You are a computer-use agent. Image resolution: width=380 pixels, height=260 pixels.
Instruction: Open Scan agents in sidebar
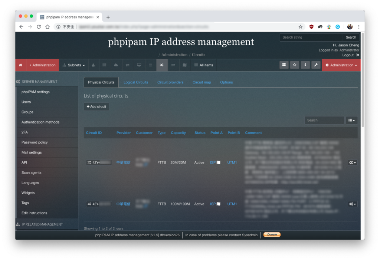point(47,172)
